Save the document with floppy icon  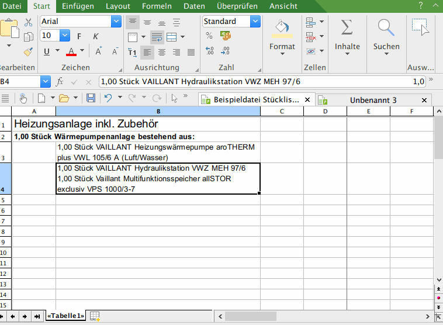coord(91,98)
